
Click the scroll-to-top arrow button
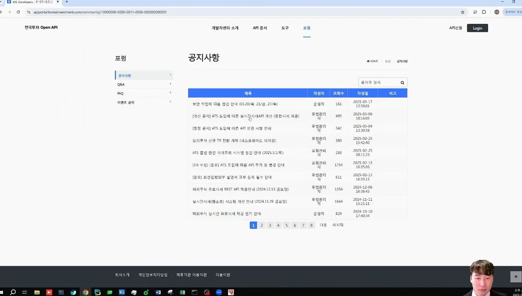pos(516,276)
